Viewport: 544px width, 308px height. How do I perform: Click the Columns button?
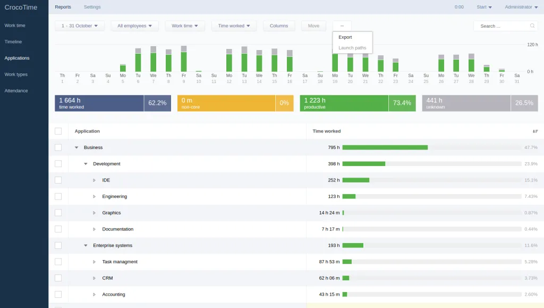(x=278, y=26)
